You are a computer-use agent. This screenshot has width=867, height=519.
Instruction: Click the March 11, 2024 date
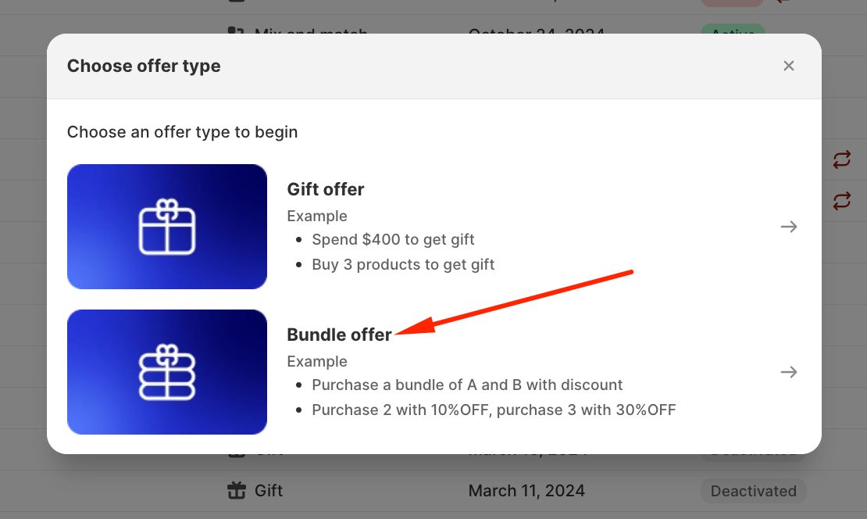(x=526, y=491)
